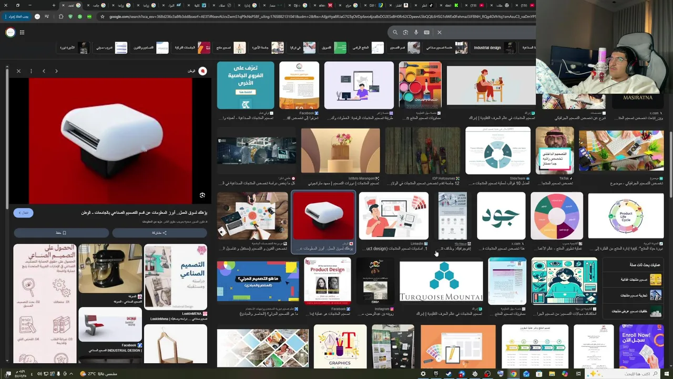
Task: Select the Industrial design filter chip
Action: 494,47
